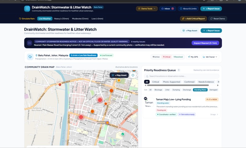The height and width of the screenshot is (148, 246).
Task: Click the location pin beside Batu Pahat
Action: click(36, 55)
